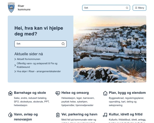Screen dimensions: 154x123
Task: Click the Vei, parkering og havn charging icon
Action: click(x=58, y=115)
